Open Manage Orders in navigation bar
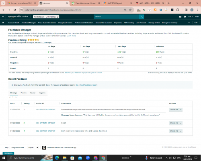This screenshot has height=161, width=201. click(x=154, y=23)
